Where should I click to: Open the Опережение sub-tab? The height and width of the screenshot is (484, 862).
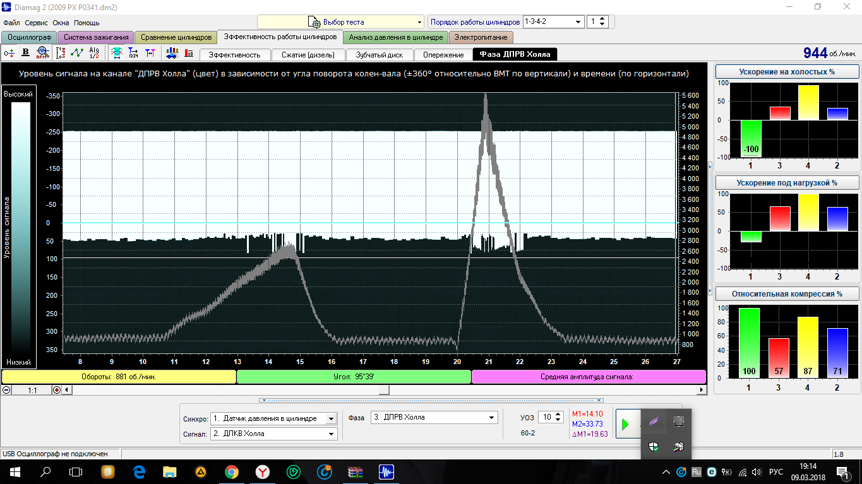tap(443, 54)
